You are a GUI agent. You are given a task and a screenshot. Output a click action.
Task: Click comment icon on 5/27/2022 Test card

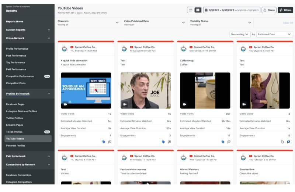[x=169, y=142]
